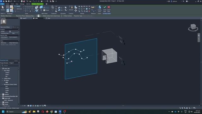Select the North elevation in the browser
202x114 pixels.
pyautogui.click(x=7, y=88)
